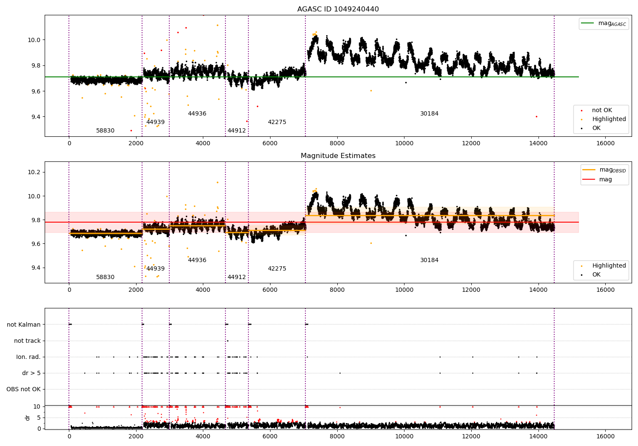Select obsid label 42275 in Magnitude Estimates plot
The image size is (638, 446).
[x=277, y=269]
